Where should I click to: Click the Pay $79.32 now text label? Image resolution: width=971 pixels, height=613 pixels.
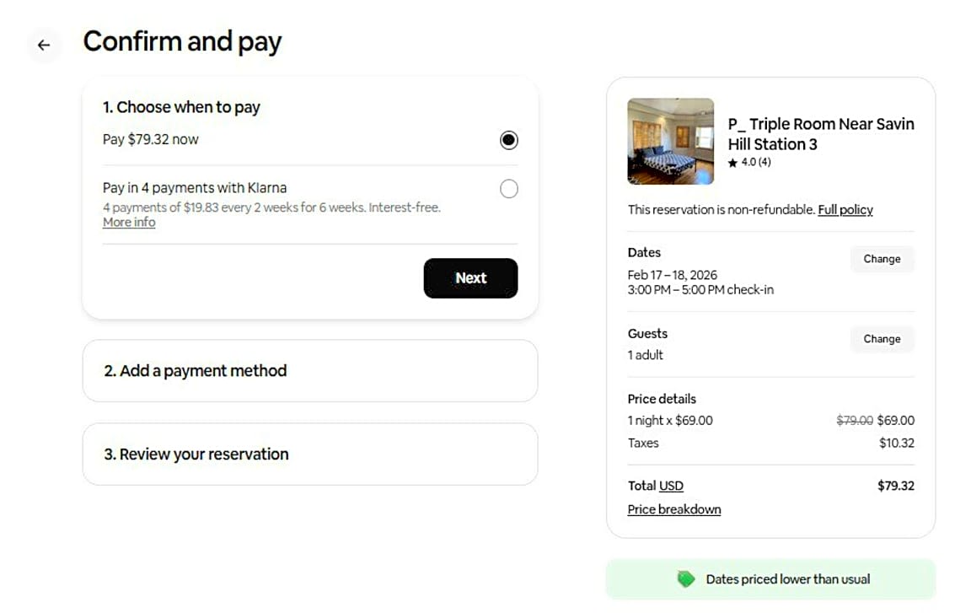coord(151,140)
